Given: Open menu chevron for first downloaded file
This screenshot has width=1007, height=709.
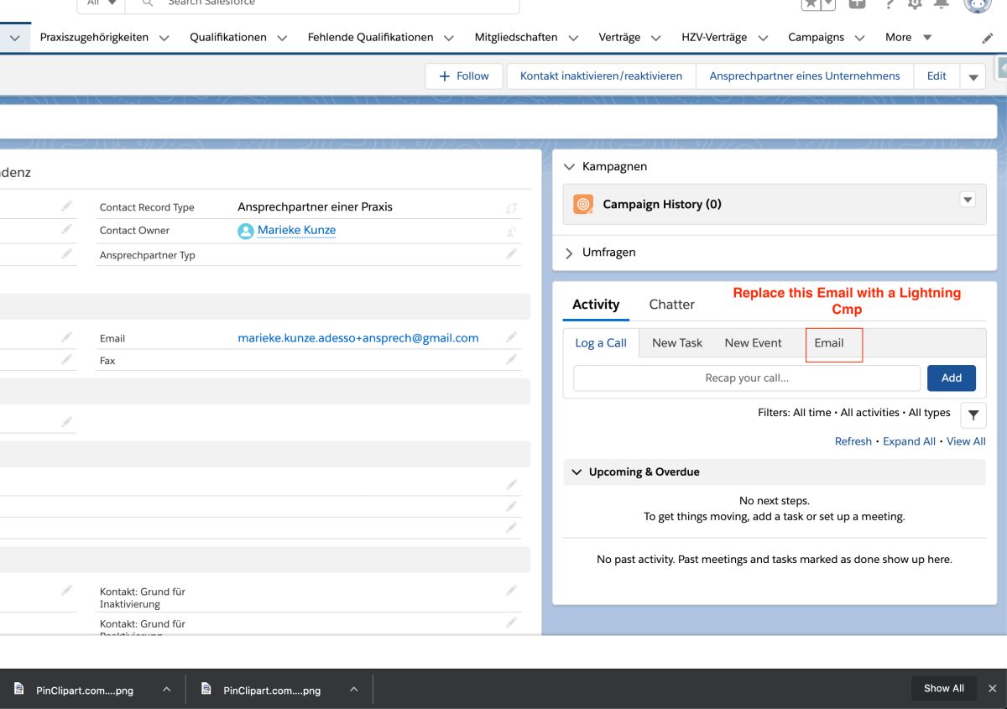Looking at the screenshot, I should coord(166,689).
